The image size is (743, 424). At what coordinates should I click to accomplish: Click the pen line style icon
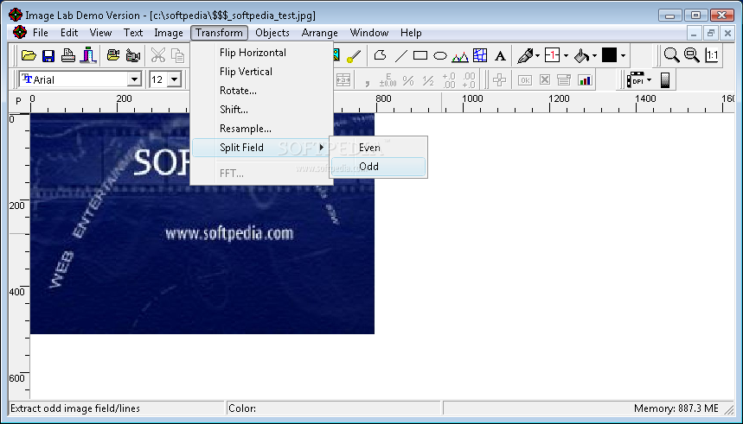click(x=525, y=56)
